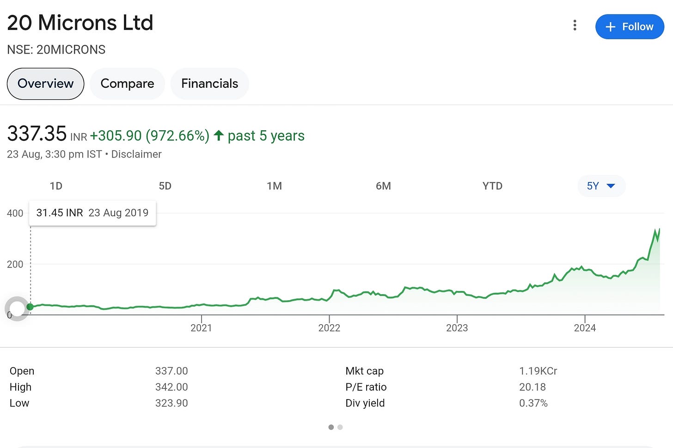The image size is (673, 448).
Task: Open the Financials tab
Action: coord(209,84)
